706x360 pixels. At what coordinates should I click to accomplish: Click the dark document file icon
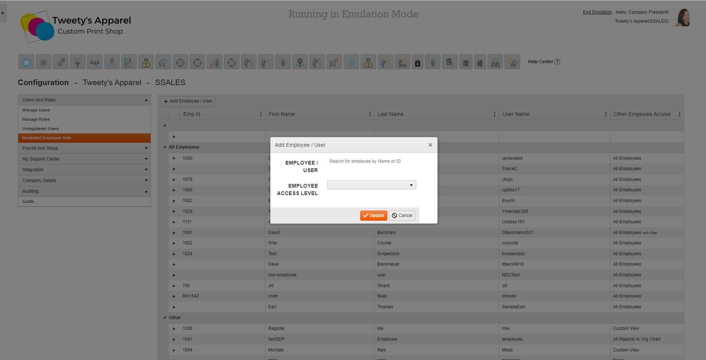click(x=480, y=62)
